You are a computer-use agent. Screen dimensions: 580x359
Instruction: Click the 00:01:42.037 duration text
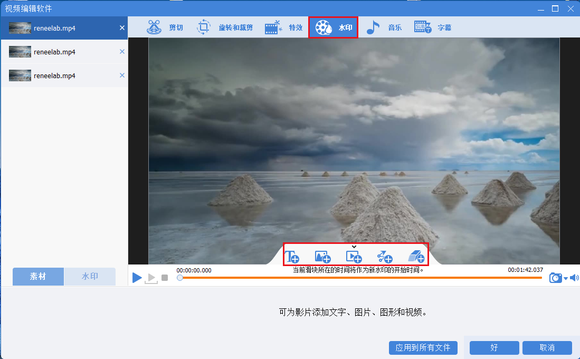pos(525,270)
